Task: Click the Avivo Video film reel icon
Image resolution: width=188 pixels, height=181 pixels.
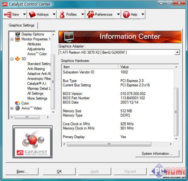Action: (18, 108)
